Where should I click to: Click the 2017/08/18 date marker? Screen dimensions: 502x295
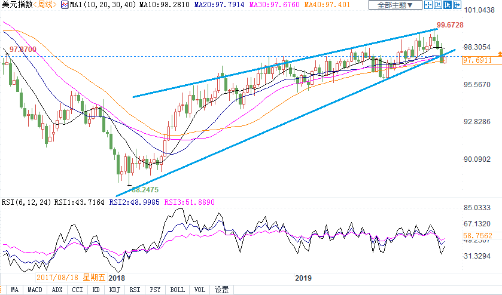click(57, 278)
